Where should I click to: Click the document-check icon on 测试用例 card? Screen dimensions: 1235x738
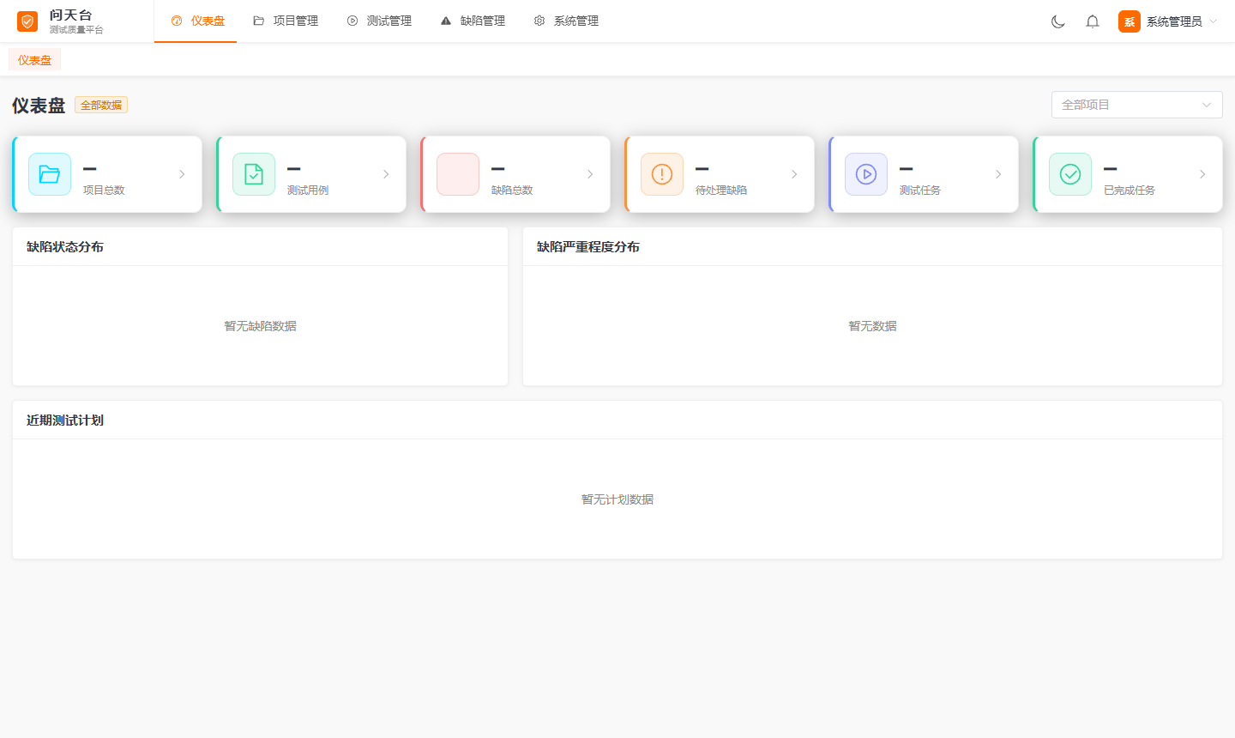254,174
